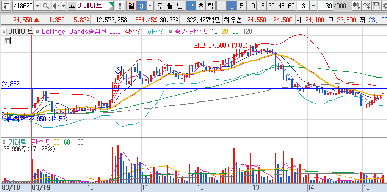Click the custom interval input showing 3
The width and height of the screenshot is (387, 192).
click(x=304, y=6)
